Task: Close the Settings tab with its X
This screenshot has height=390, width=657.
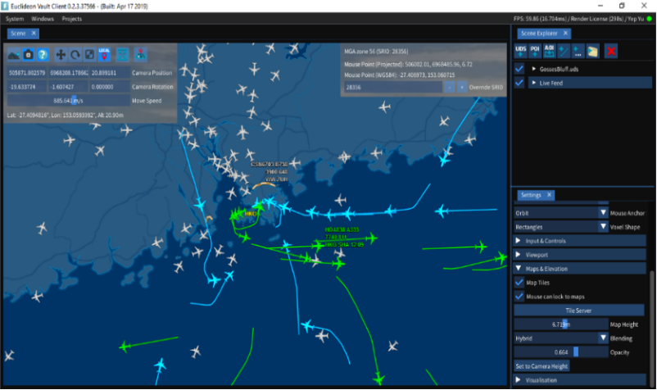Action: pos(550,195)
